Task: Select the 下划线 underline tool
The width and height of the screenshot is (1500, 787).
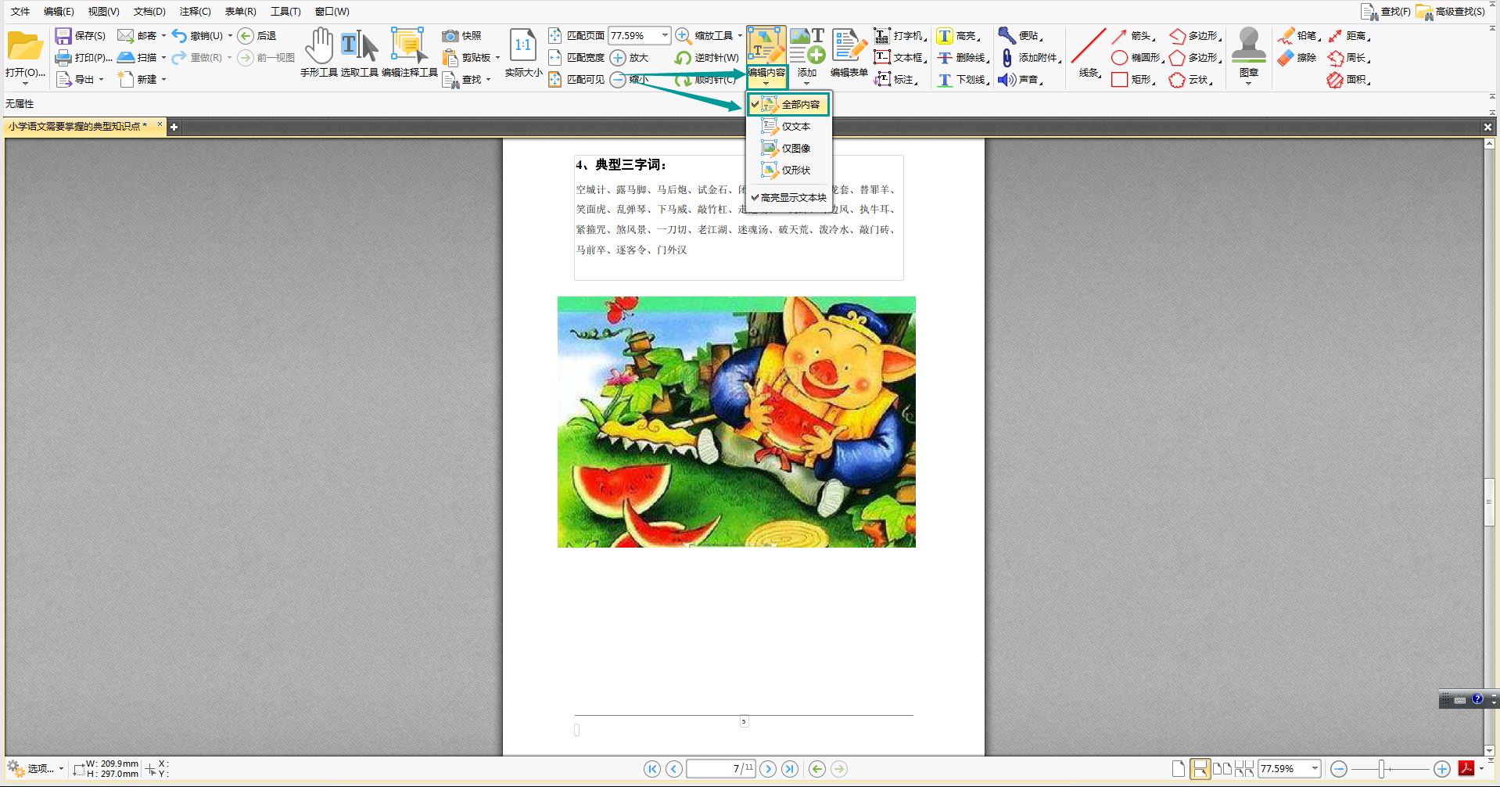Action: click(964, 80)
